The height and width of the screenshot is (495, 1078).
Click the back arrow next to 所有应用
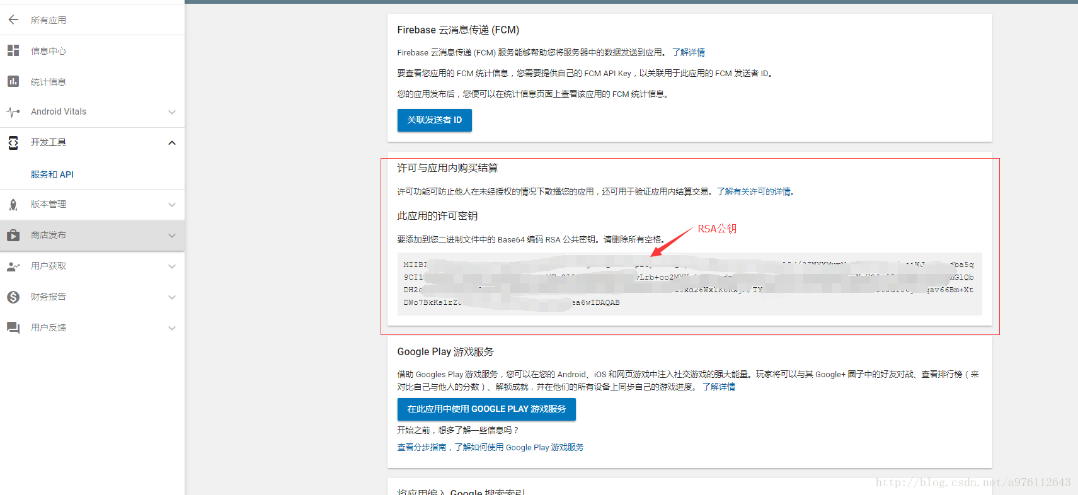[x=13, y=20]
